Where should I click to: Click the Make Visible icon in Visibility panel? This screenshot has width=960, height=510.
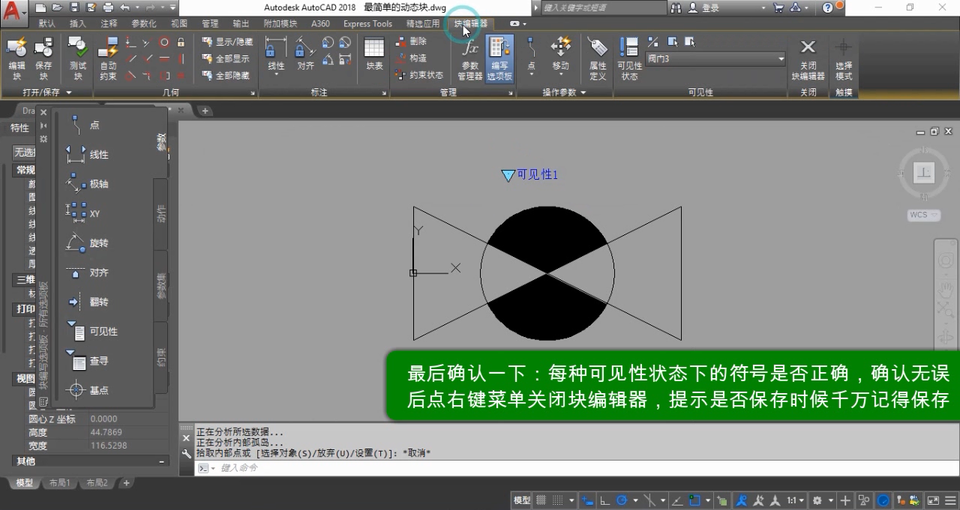[671, 42]
